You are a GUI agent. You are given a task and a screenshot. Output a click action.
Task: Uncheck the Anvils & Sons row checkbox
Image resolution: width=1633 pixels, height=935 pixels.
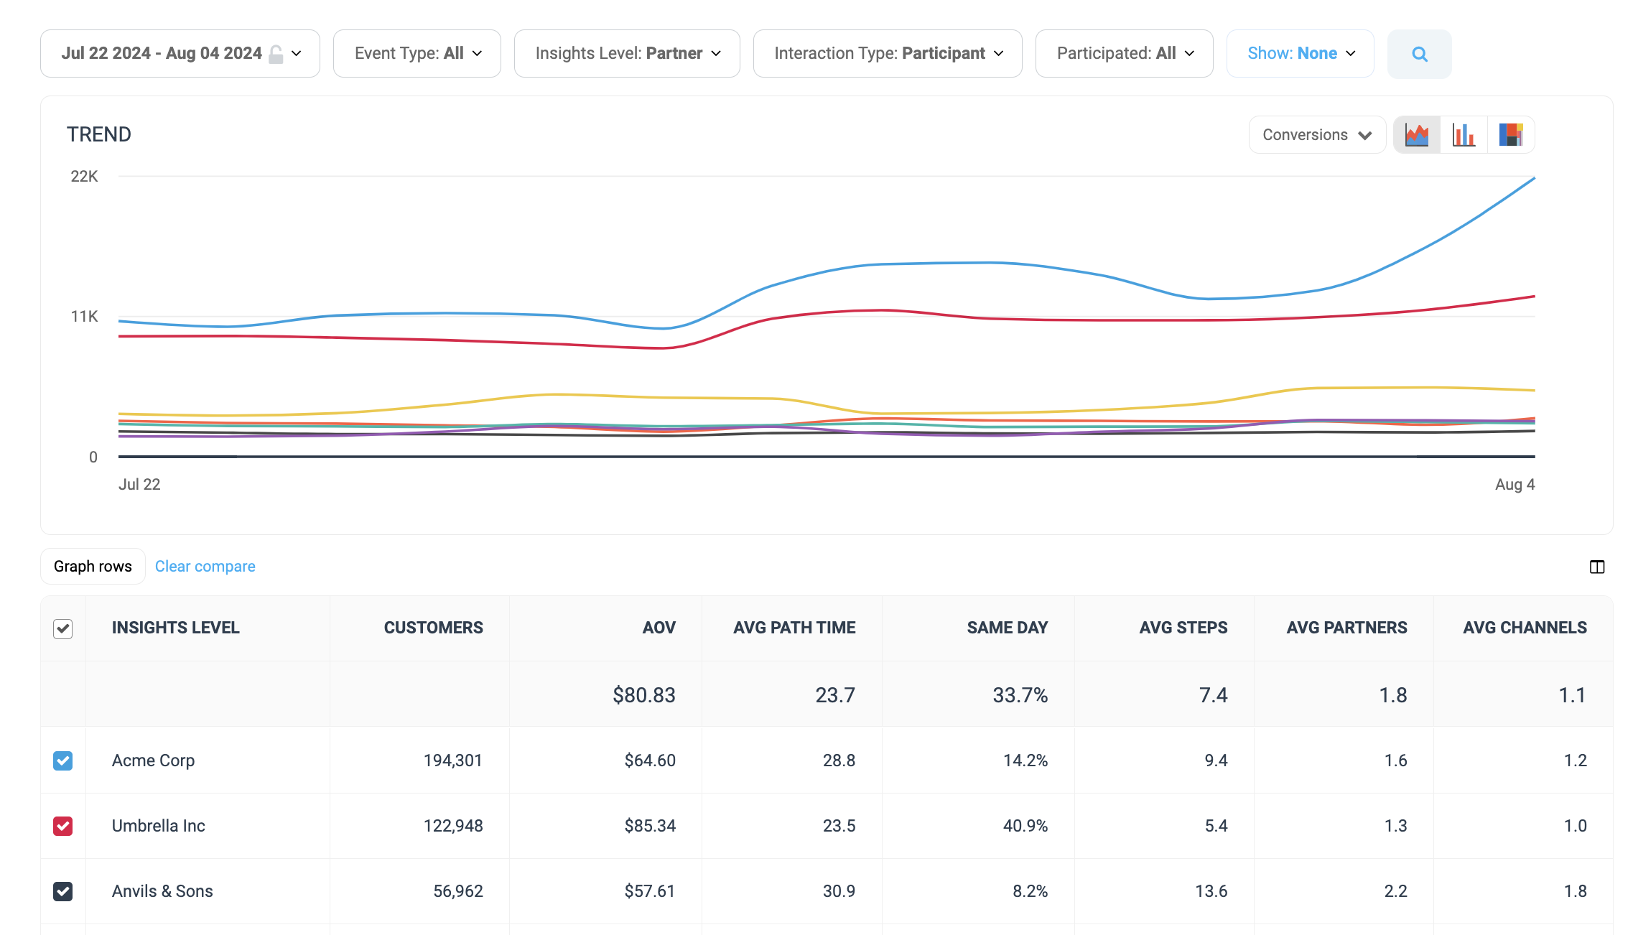[63, 891]
